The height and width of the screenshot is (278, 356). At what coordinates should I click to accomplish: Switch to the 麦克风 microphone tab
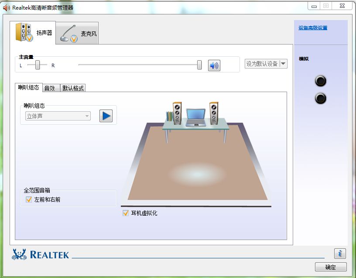point(77,34)
